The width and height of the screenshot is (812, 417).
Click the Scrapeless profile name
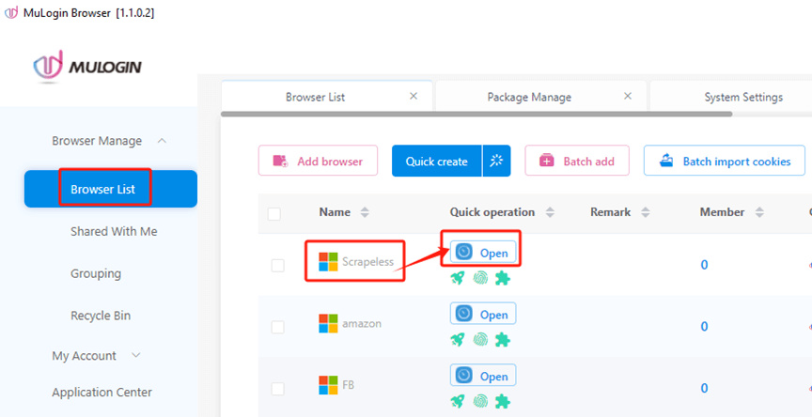(x=367, y=262)
